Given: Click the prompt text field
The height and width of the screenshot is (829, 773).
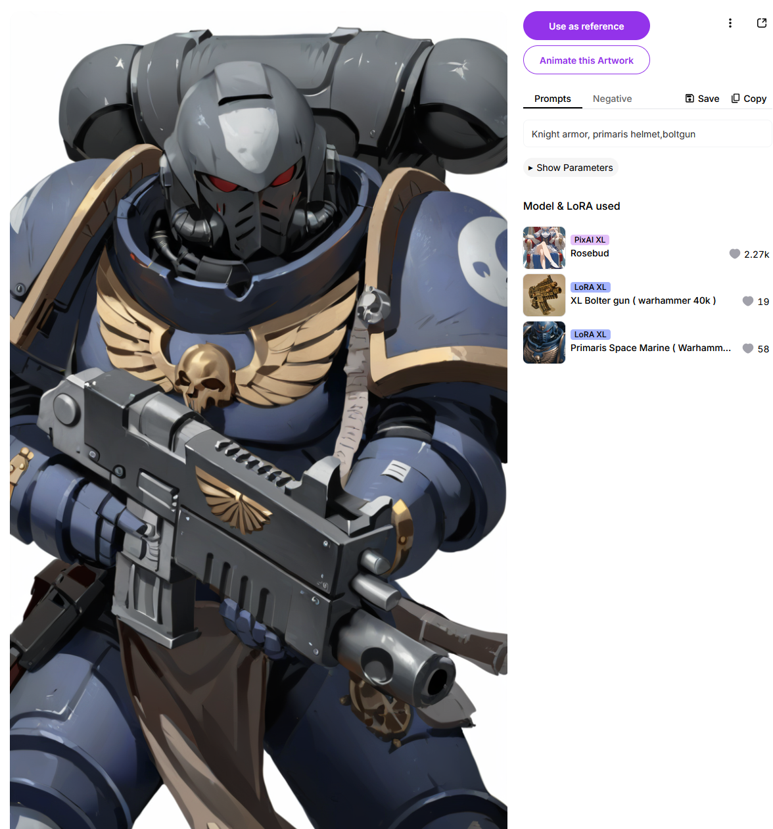Looking at the screenshot, I should 647,134.
